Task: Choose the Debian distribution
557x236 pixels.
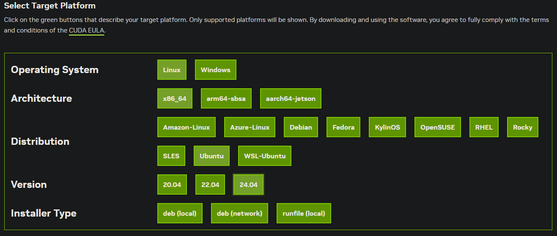Action: [301, 127]
